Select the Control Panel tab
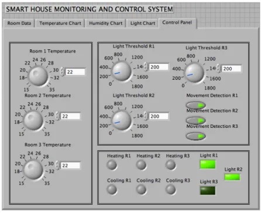The width and height of the screenshot is (261, 213). (177, 23)
